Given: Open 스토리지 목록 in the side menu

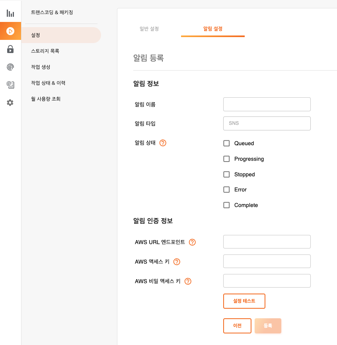Looking at the screenshot, I should tap(45, 51).
